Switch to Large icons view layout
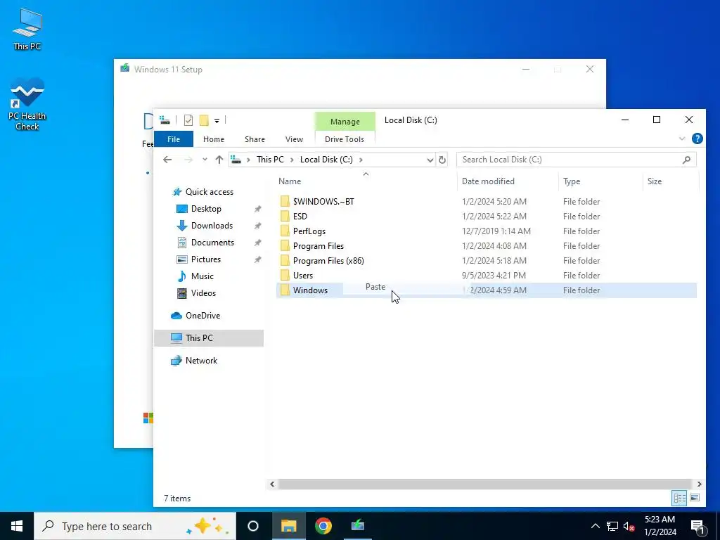The height and width of the screenshot is (540, 720). click(x=695, y=499)
